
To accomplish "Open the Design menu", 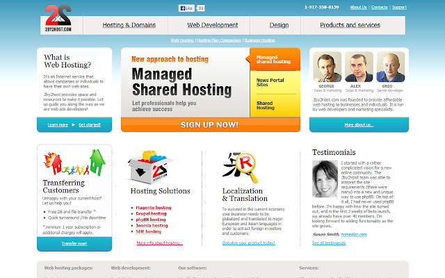I will pos(279,25).
